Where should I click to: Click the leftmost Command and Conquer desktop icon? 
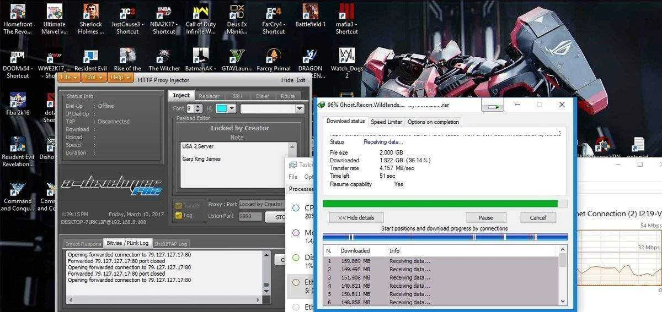[x=18, y=196]
